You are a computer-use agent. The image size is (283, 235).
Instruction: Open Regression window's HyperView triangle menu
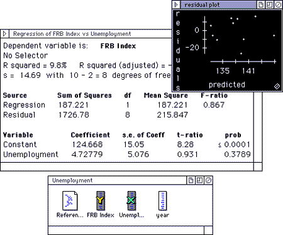(x=5, y=33)
